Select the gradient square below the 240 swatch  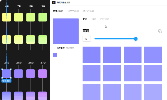(x=6, y=96)
